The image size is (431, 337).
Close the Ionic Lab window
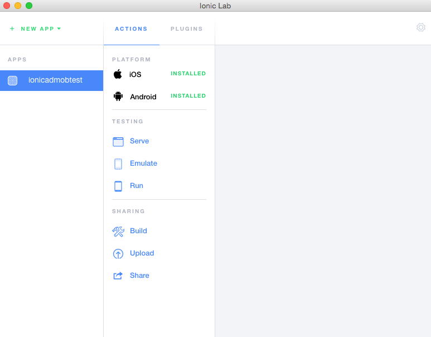7,6
